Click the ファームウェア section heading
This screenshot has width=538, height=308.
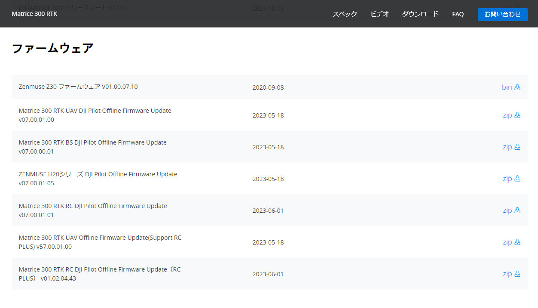click(x=52, y=48)
